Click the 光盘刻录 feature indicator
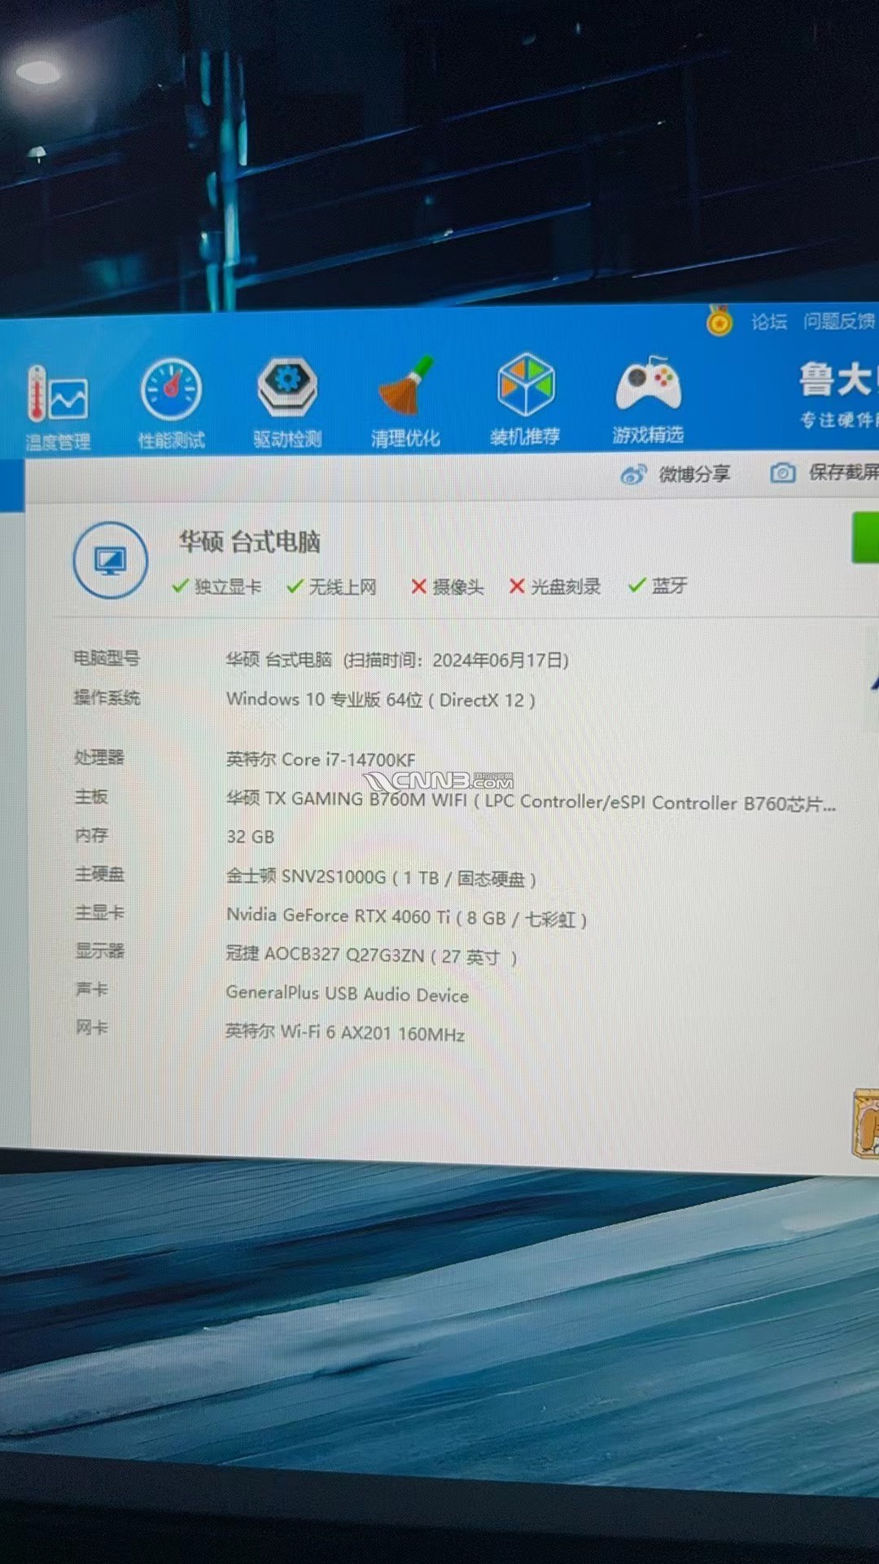 tap(555, 586)
